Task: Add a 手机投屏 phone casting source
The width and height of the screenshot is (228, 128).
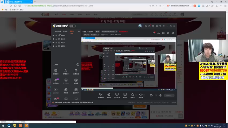Action: [117, 96]
